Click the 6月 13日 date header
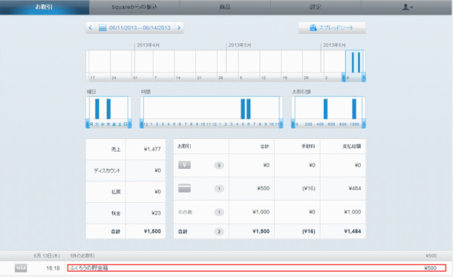Viewport: 453px width, 277px height. click(x=47, y=256)
